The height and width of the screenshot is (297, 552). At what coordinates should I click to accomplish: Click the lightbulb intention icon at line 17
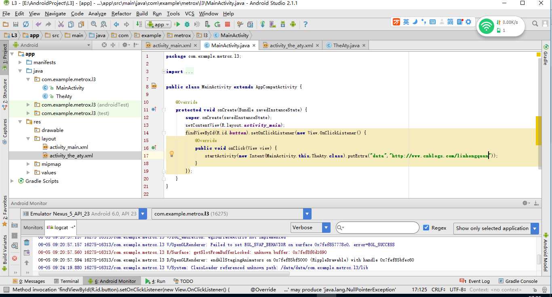[x=171, y=154]
